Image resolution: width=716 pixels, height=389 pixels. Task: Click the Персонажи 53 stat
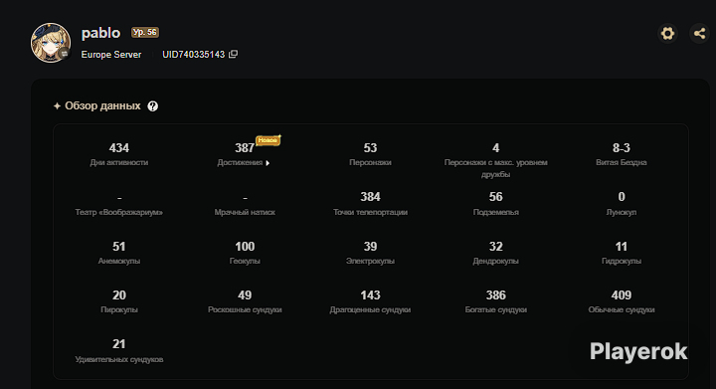370,154
